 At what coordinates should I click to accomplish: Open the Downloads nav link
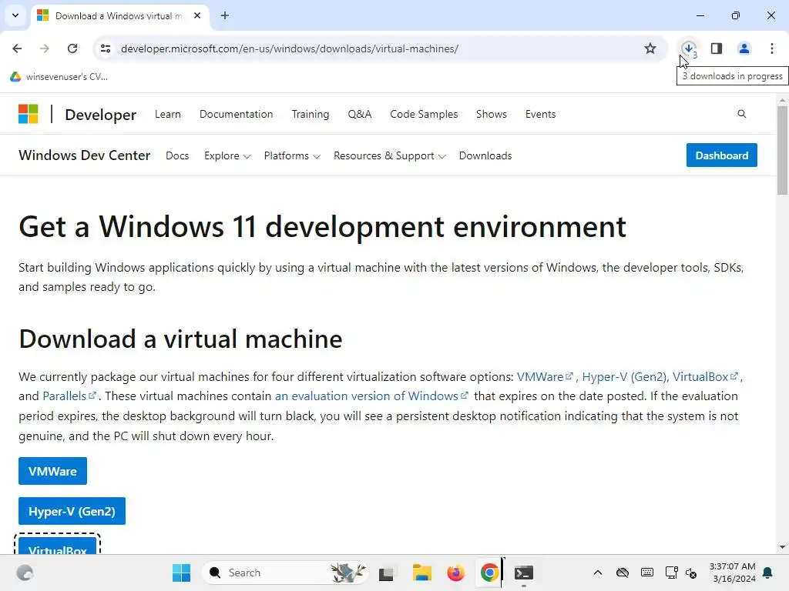(485, 155)
